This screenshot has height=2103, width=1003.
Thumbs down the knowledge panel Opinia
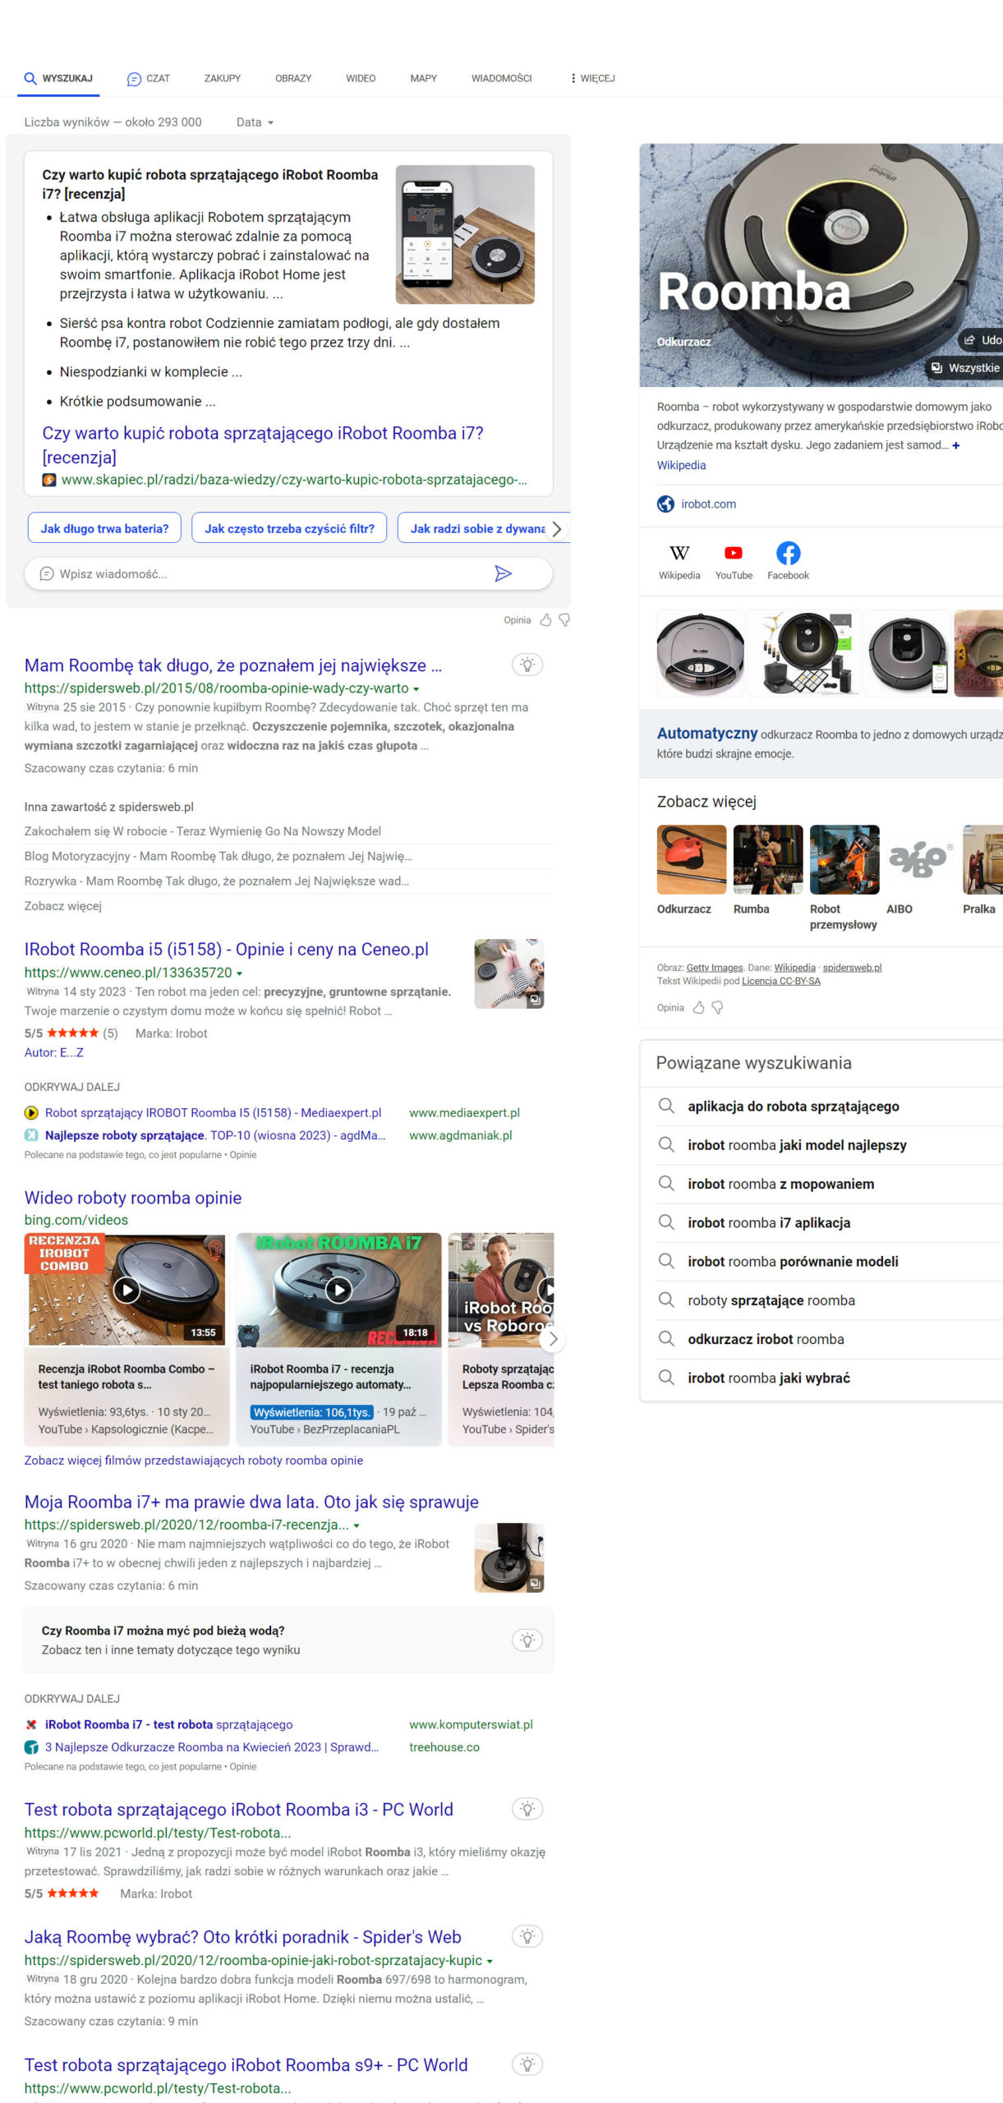tap(717, 1008)
